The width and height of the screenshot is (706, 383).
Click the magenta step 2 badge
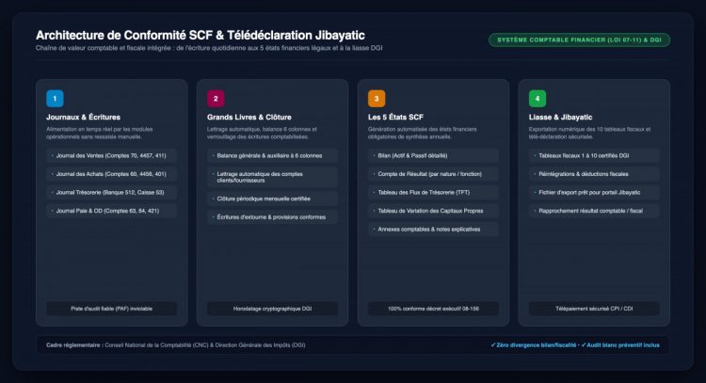216,99
